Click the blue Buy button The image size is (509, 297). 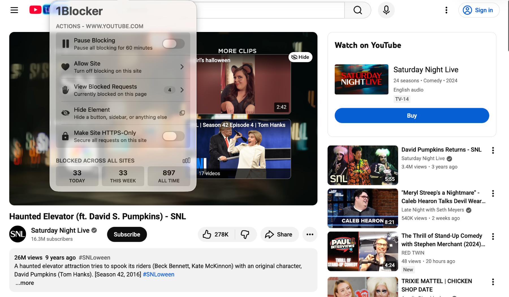[412, 115]
